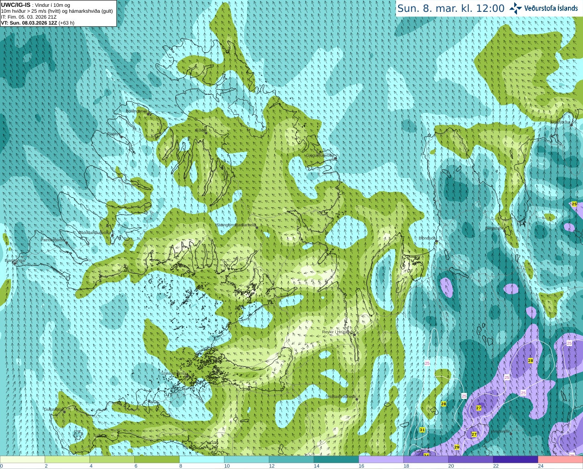Pick the 2–4 m/s light green legend swatch

click(67, 459)
